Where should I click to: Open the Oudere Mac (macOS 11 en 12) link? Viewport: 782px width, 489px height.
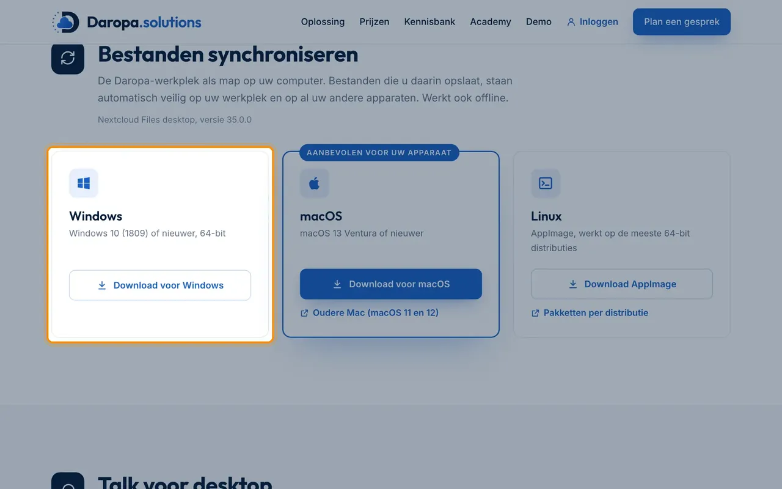(370, 313)
